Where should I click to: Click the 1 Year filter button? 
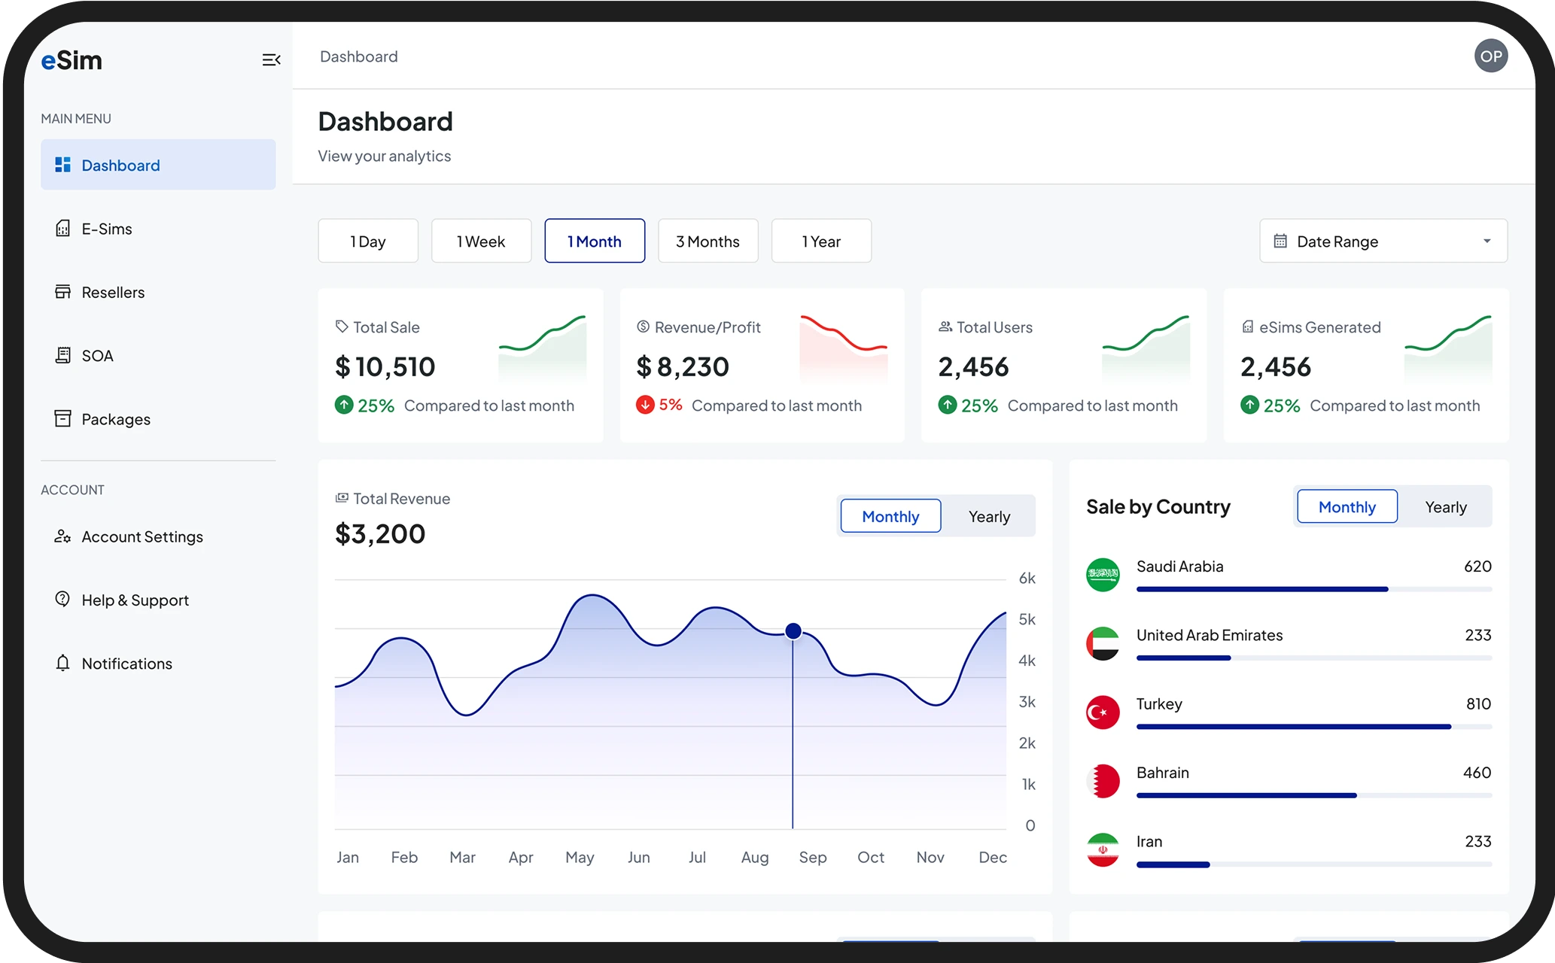(821, 242)
